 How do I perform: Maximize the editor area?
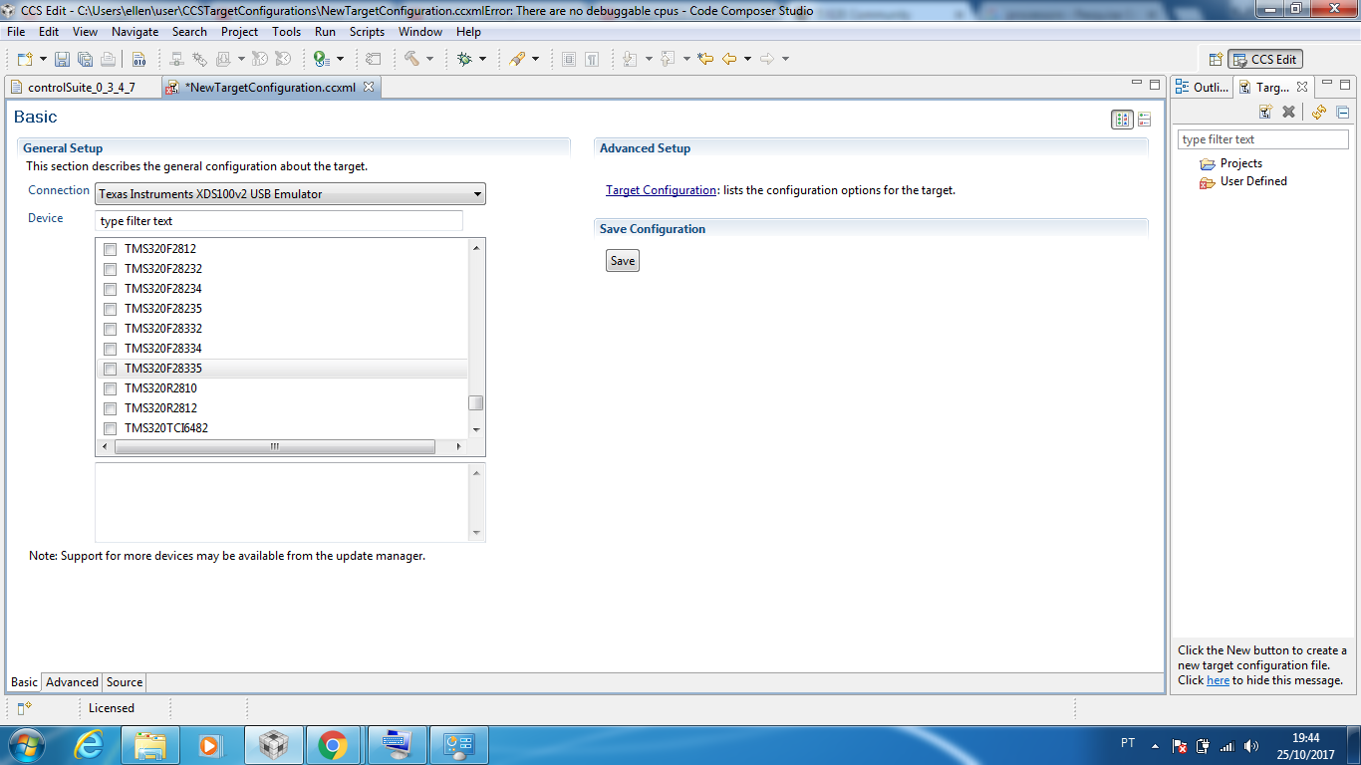coord(1155,85)
